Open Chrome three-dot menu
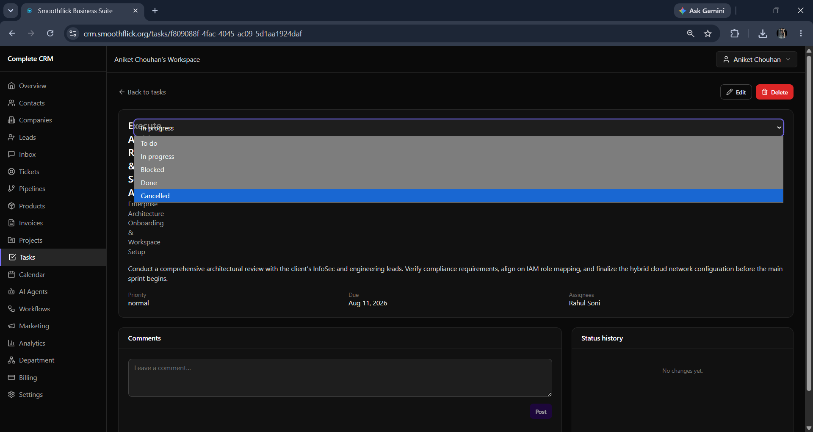 [801, 33]
